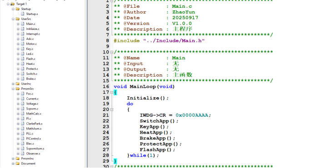Viewport: 315px width, 168px height.
Task: Select Heat.c in the project tree
Action: (30, 64)
